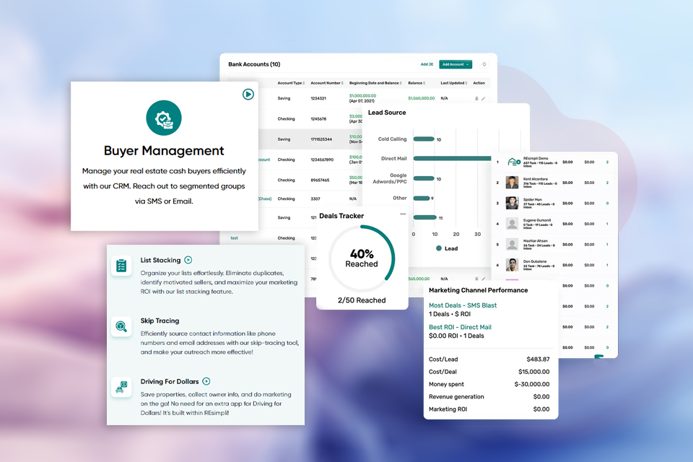Click 'Marketing Channel Performance' heading

(478, 290)
